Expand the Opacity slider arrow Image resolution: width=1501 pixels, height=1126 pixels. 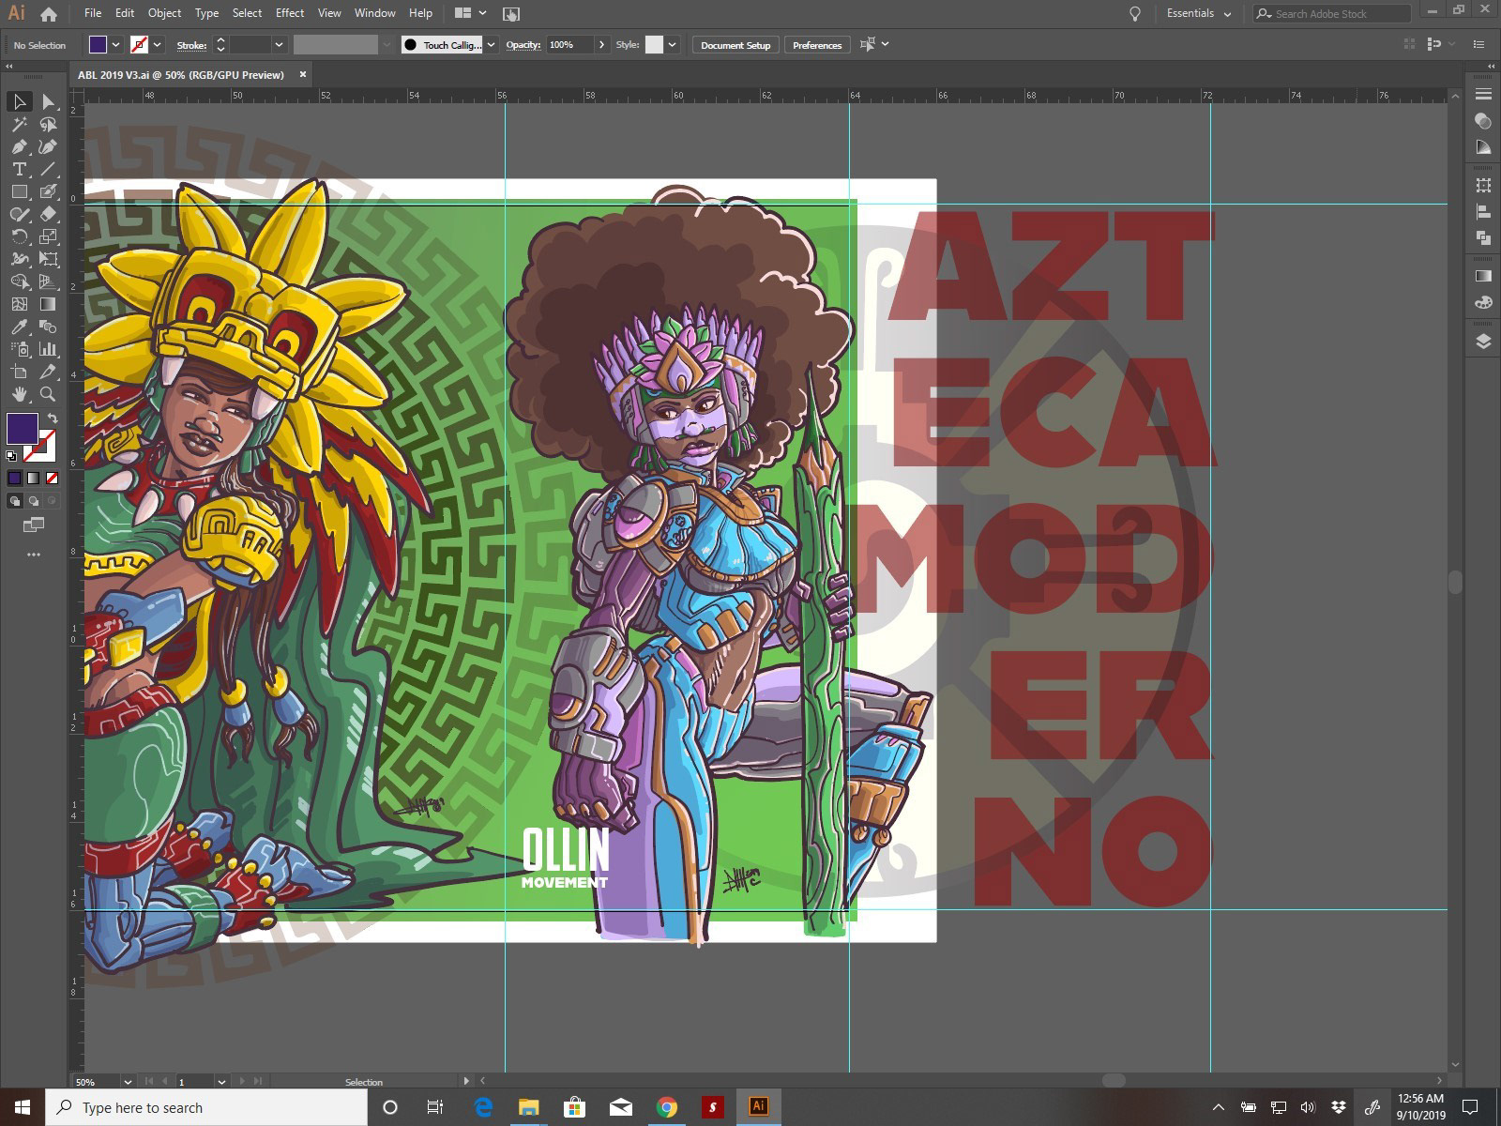point(601,45)
